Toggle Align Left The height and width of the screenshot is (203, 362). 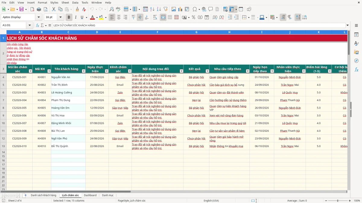click(112, 17)
